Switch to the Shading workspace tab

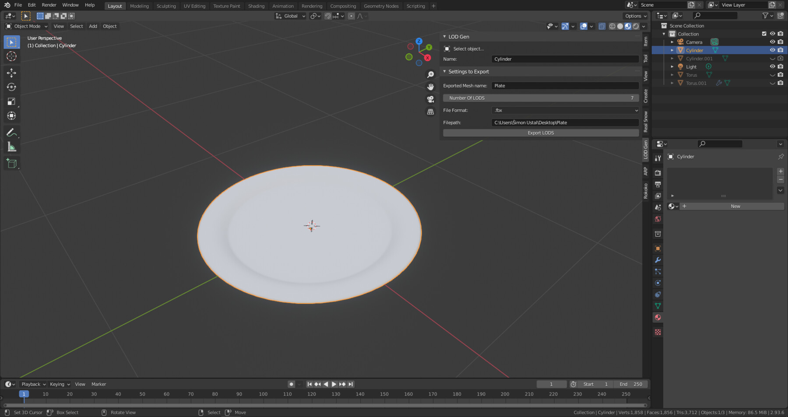pyautogui.click(x=256, y=6)
